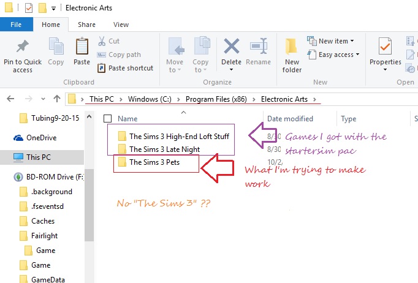Image resolution: width=418 pixels, height=283 pixels.
Task: Sort by the Type column header
Action: 348,119
